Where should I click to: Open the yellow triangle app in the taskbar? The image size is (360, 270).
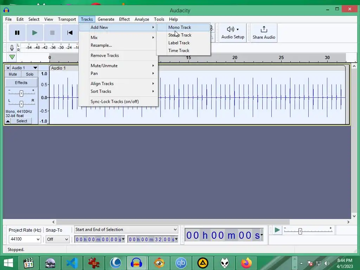point(203,263)
